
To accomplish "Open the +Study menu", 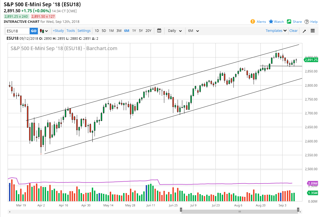I will pos(58,31).
